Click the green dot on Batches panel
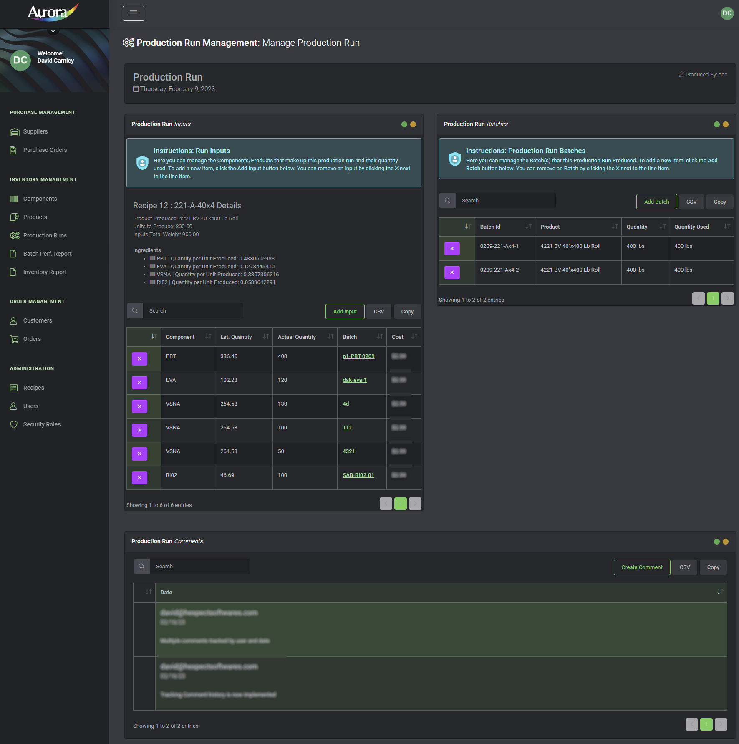The width and height of the screenshot is (739, 744). (x=716, y=124)
